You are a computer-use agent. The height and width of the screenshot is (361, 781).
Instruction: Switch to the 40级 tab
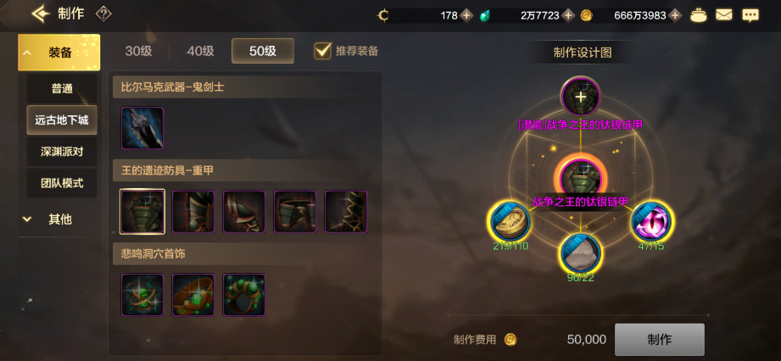point(200,51)
